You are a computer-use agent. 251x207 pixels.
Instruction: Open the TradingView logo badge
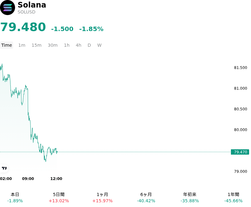[x=4, y=168]
